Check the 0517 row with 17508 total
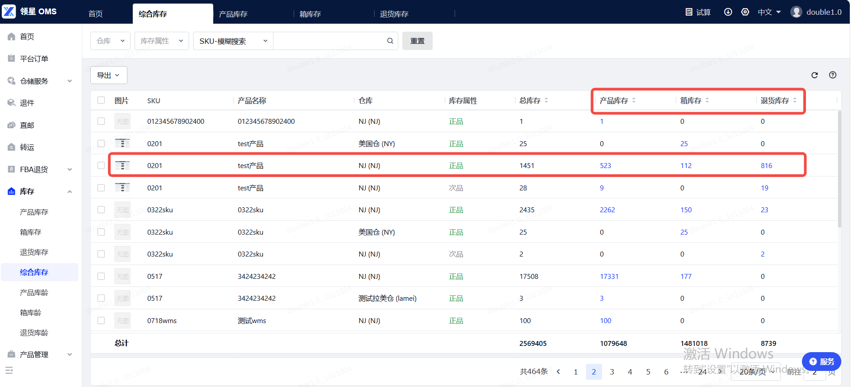The image size is (852, 387). pyautogui.click(x=101, y=276)
